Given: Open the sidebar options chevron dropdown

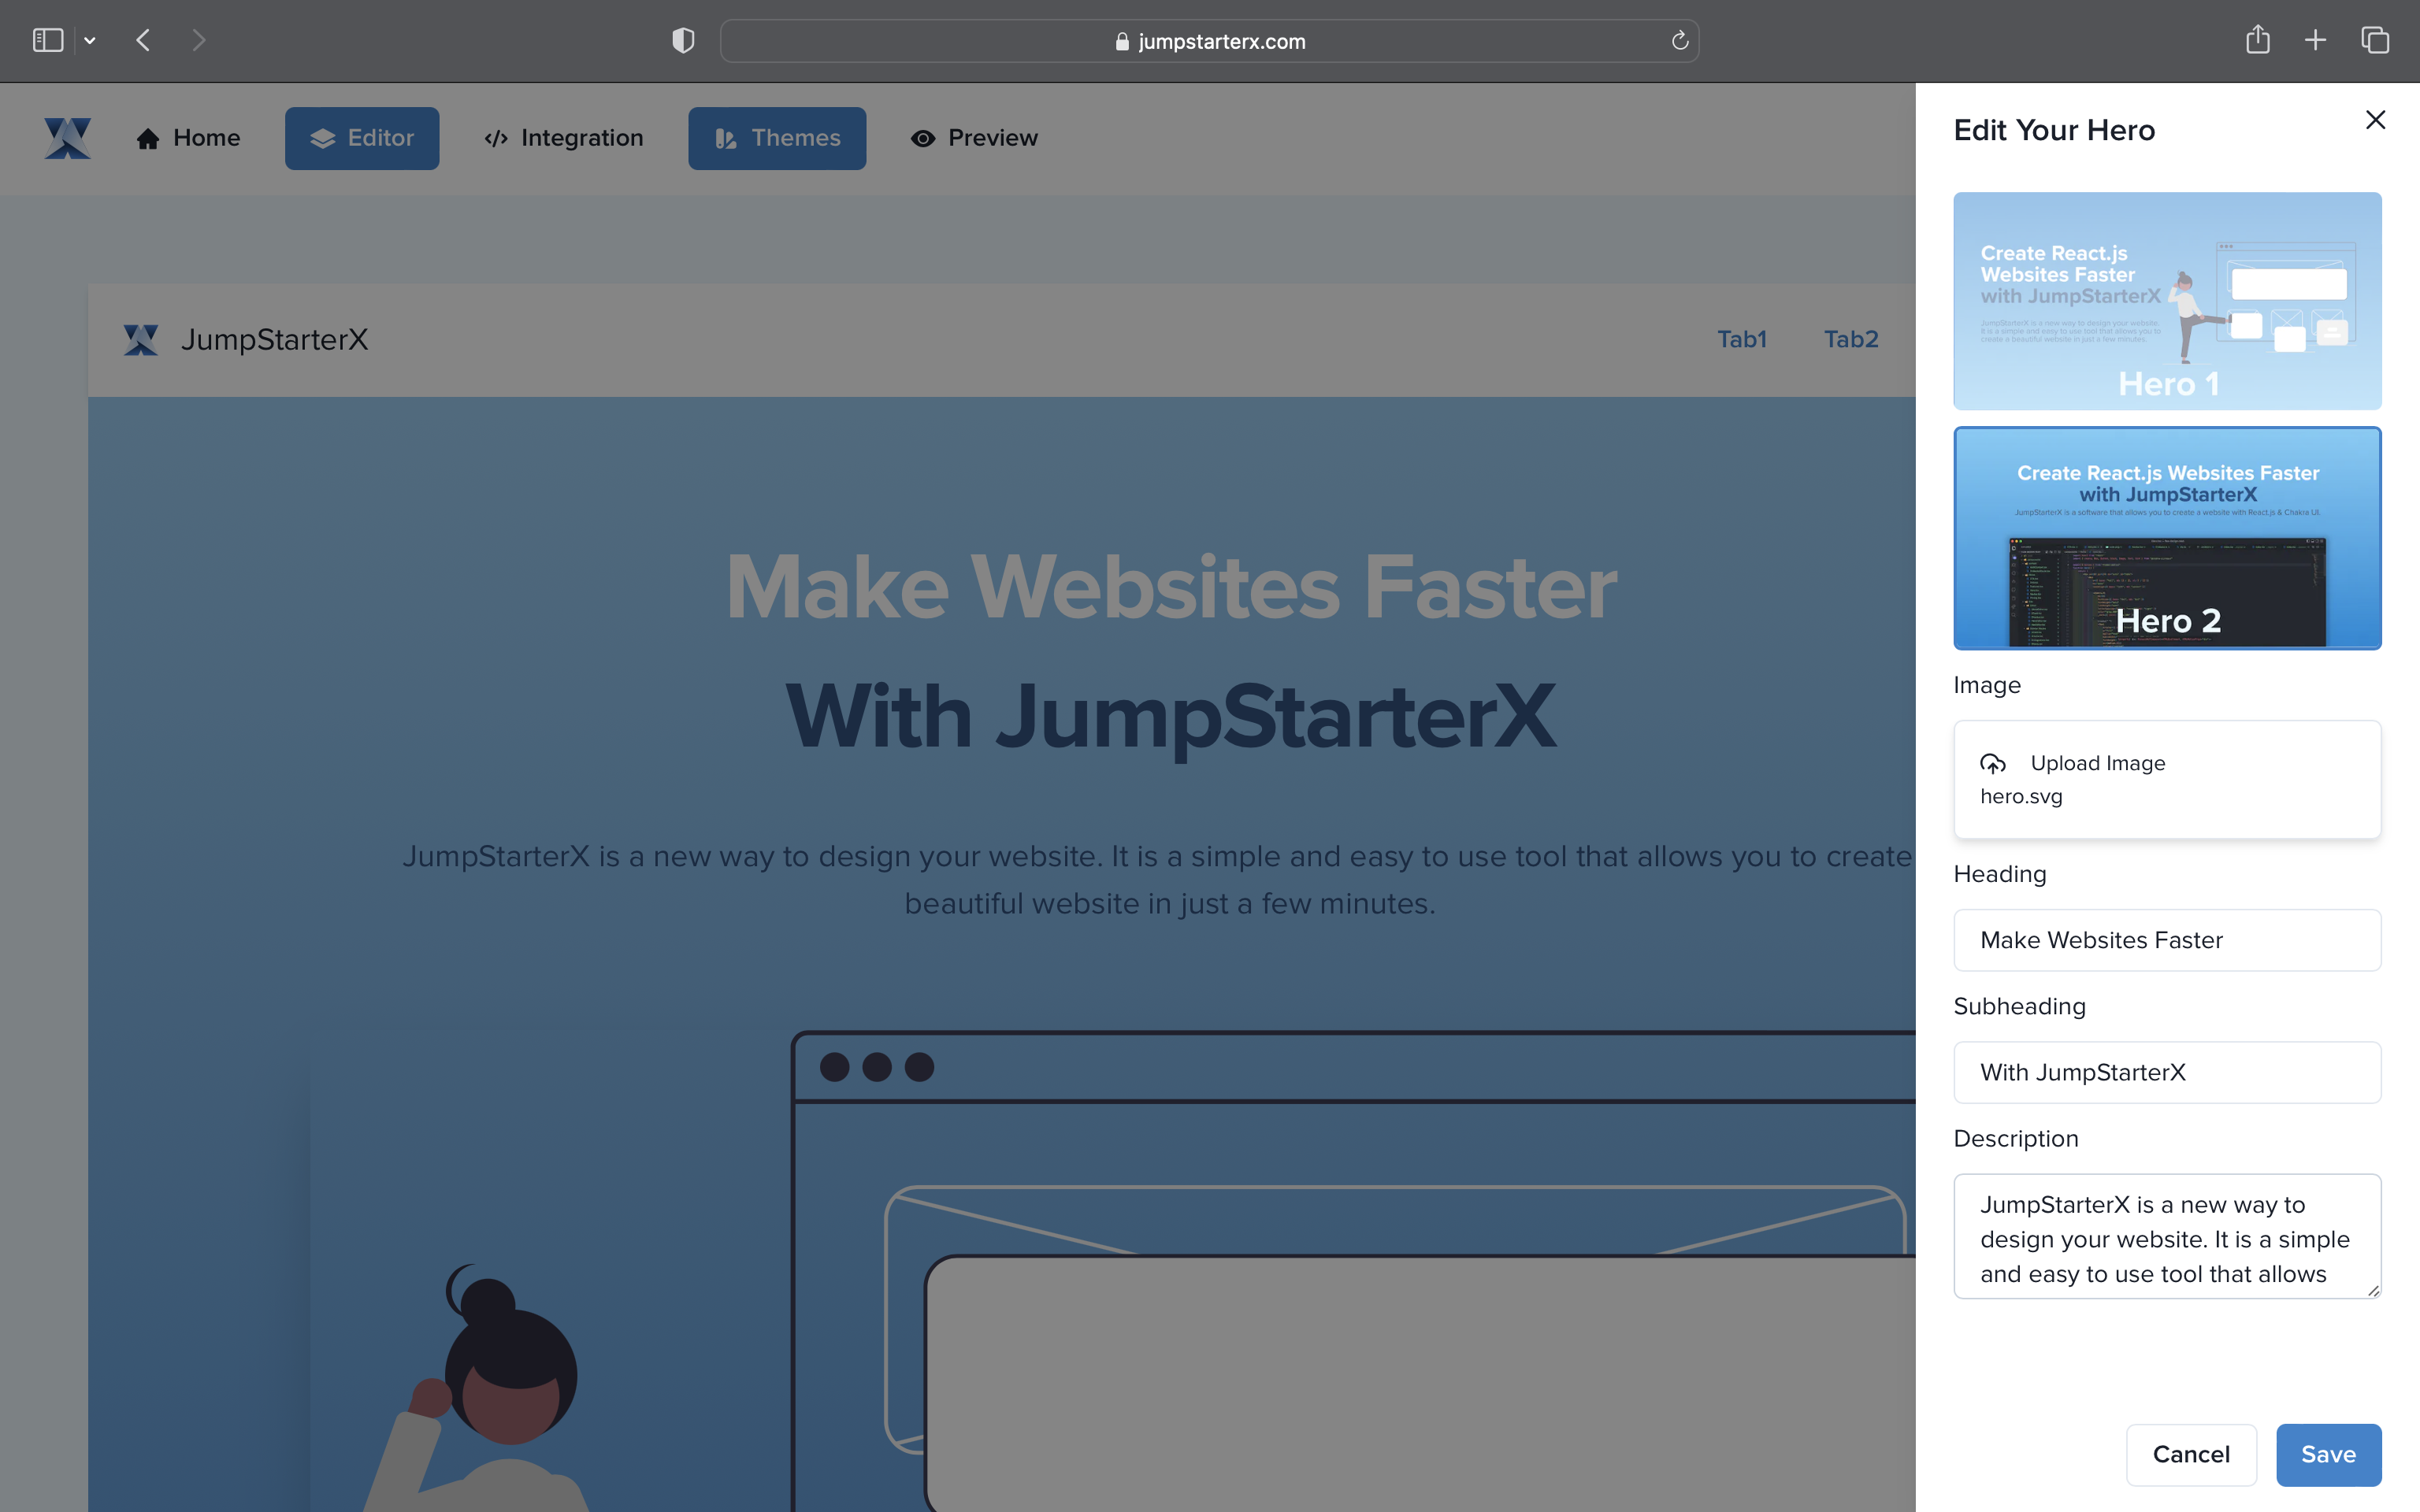Looking at the screenshot, I should click(x=90, y=41).
